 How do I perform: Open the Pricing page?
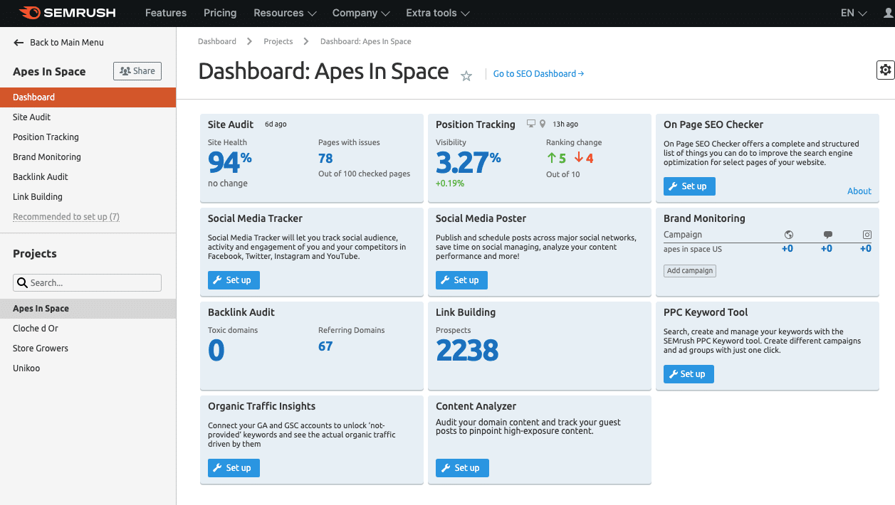pos(220,13)
